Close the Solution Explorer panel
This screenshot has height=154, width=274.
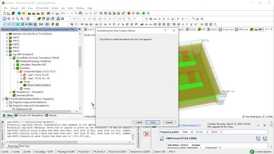coord(80,30)
